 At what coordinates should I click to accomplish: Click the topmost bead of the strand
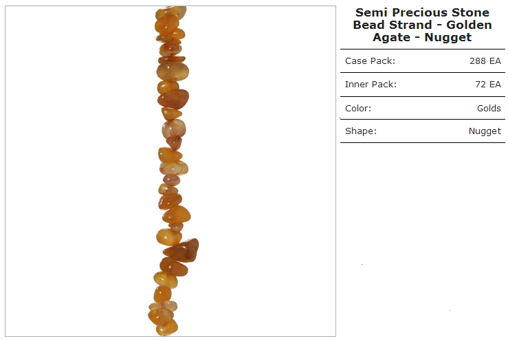pyautogui.click(x=170, y=12)
